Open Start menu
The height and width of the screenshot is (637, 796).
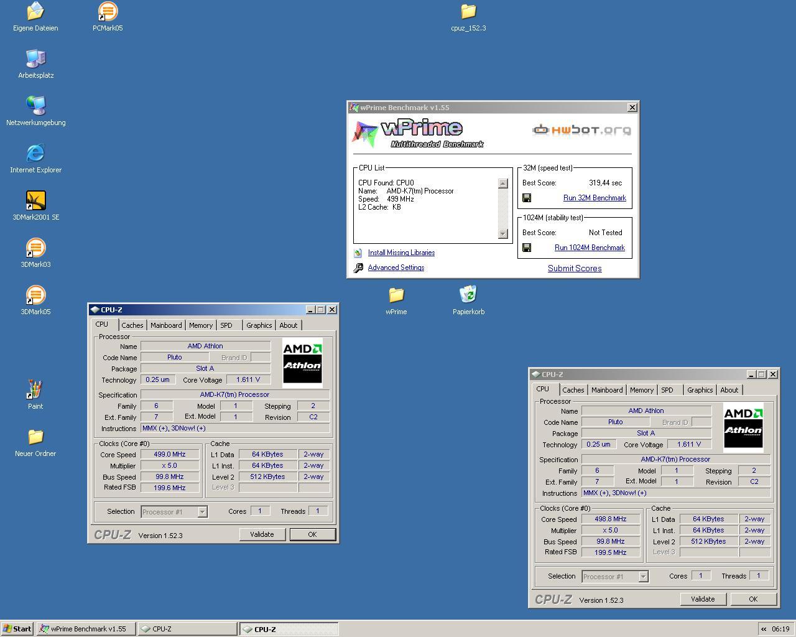tap(17, 629)
